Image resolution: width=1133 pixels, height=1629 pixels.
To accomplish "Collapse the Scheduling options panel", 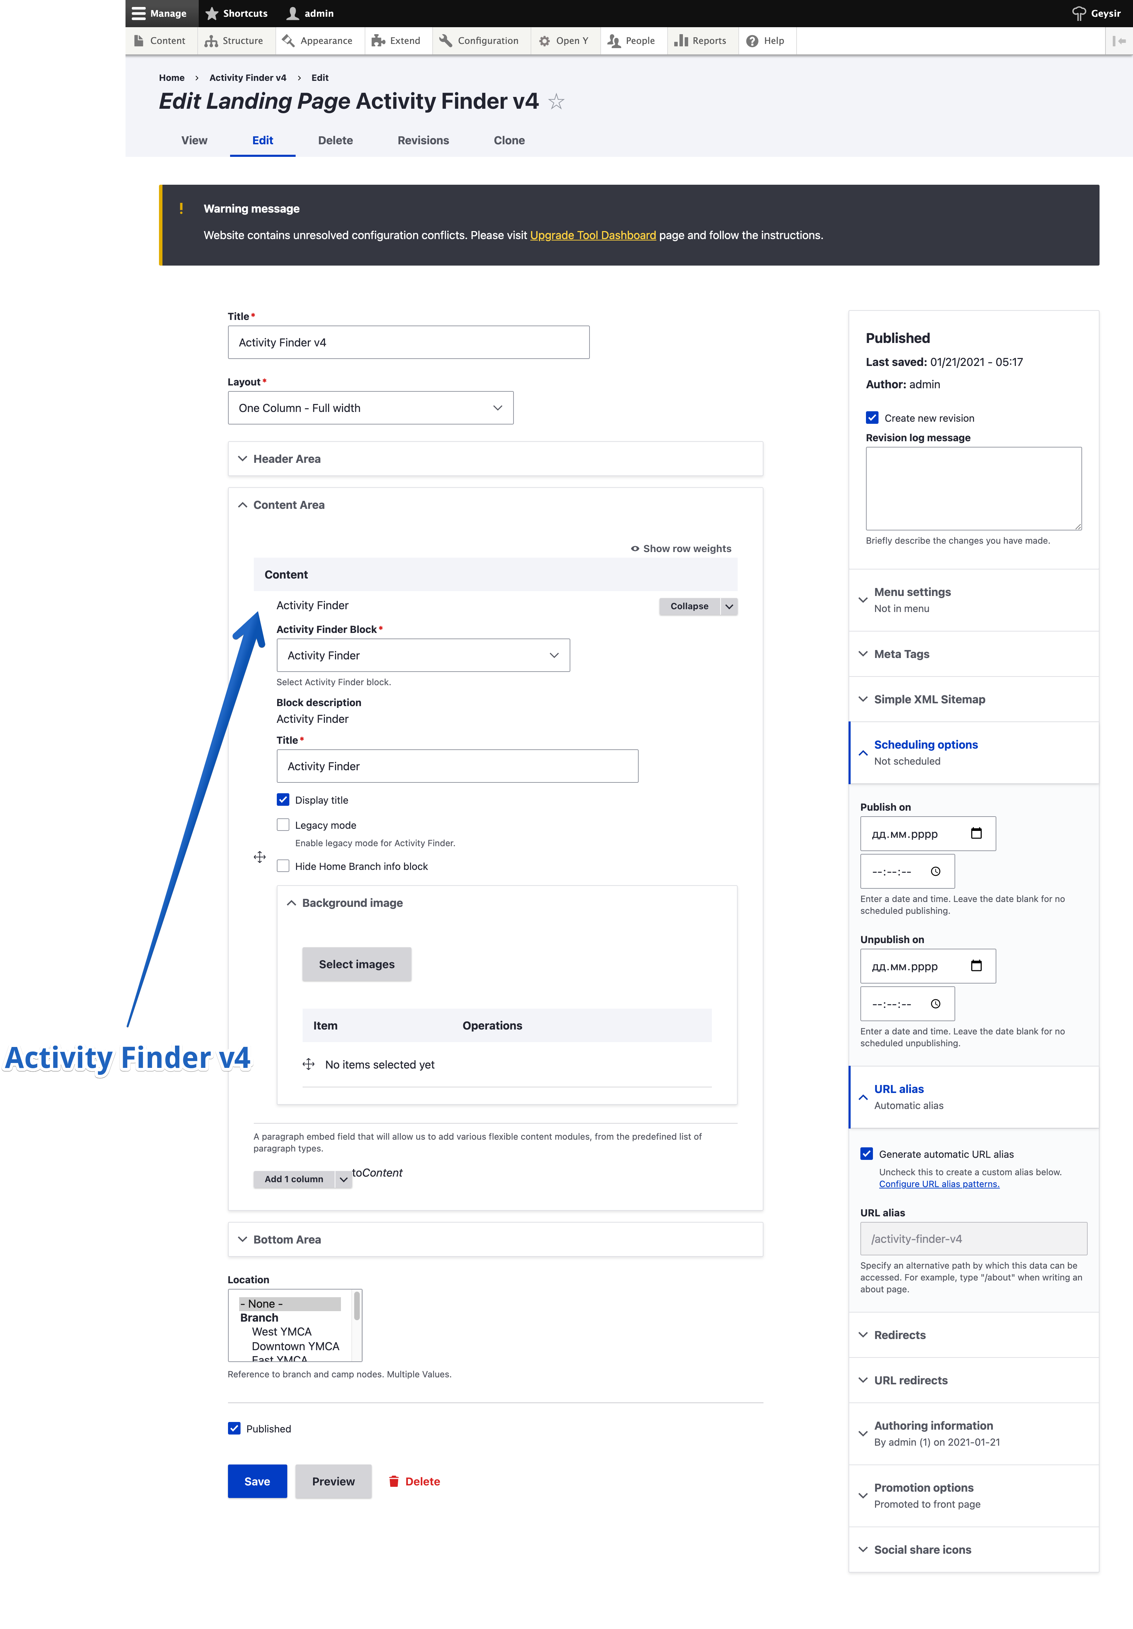I will click(x=974, y=753).
